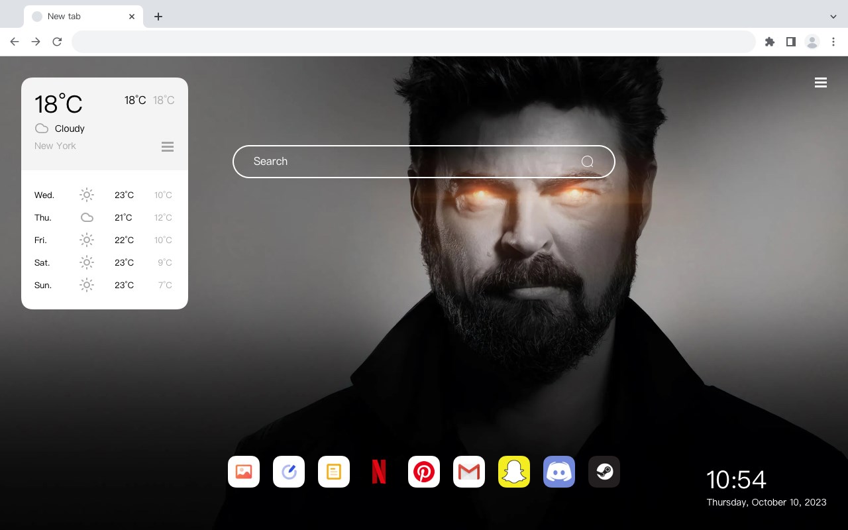Select the Sat. forecast row label
Screen dimensions: 848x530
pos(42,262)
